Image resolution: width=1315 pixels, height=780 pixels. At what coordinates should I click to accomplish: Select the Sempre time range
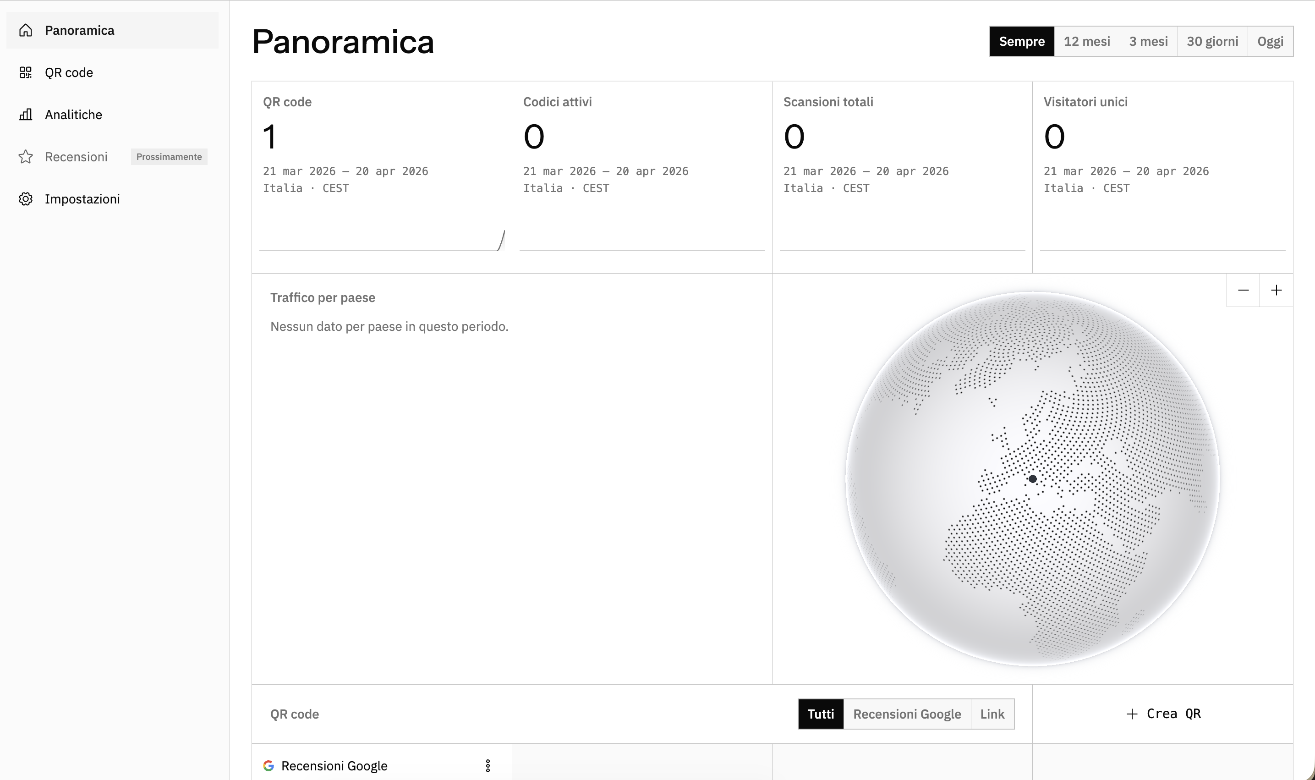coord(1021,41)
